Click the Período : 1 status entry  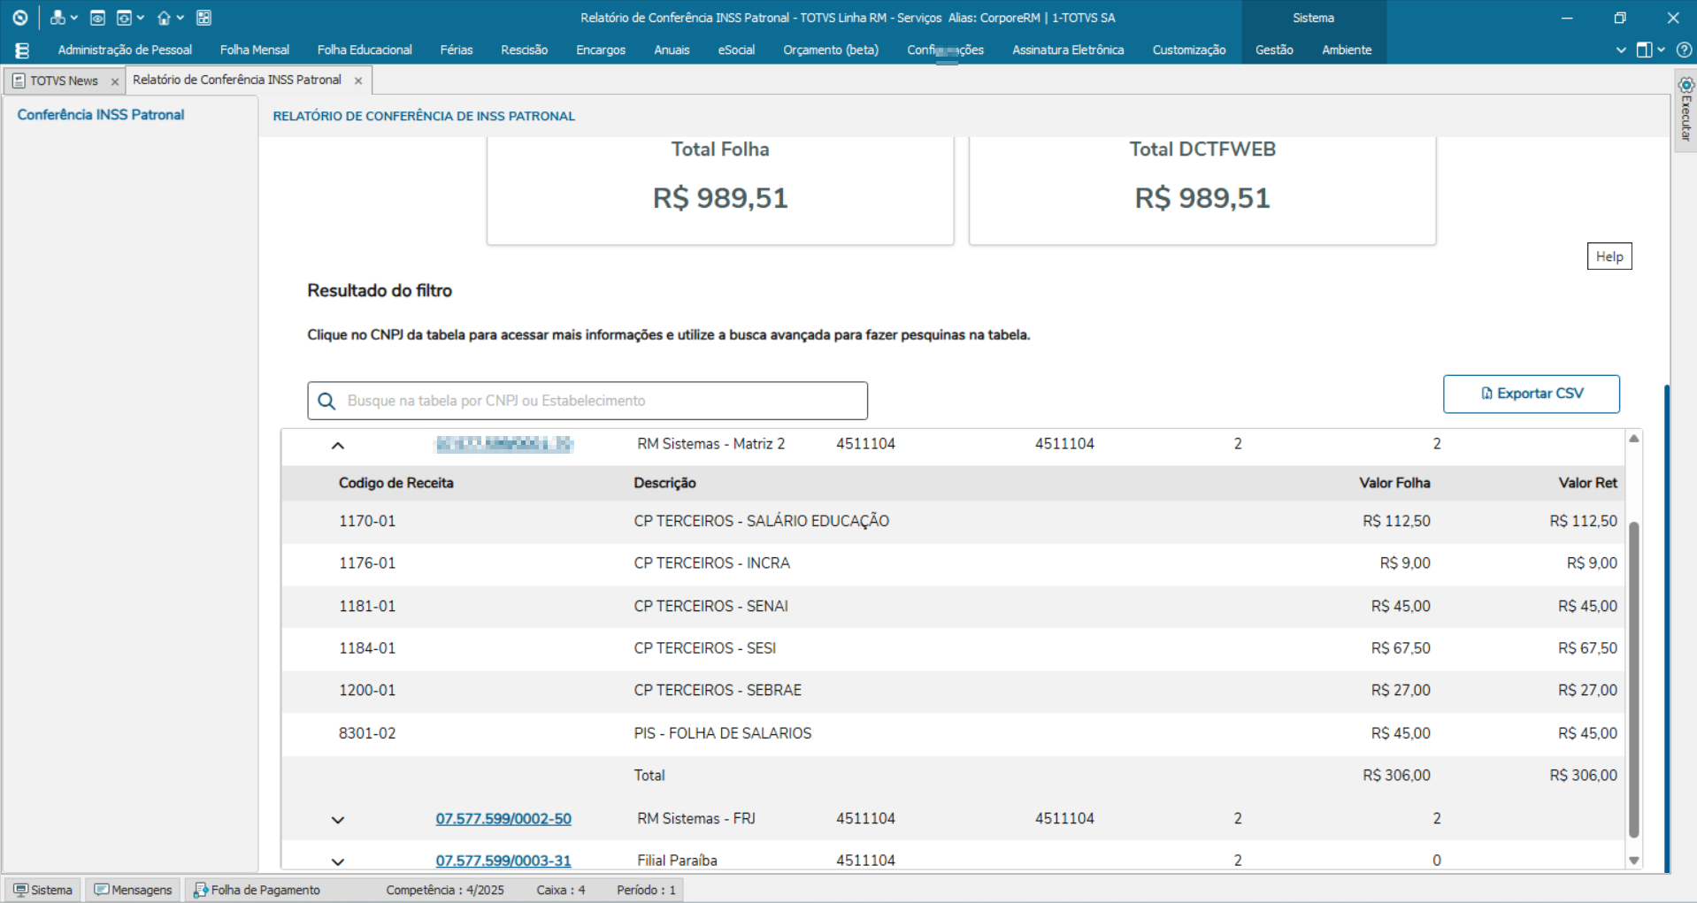click(x=647, y=890)
